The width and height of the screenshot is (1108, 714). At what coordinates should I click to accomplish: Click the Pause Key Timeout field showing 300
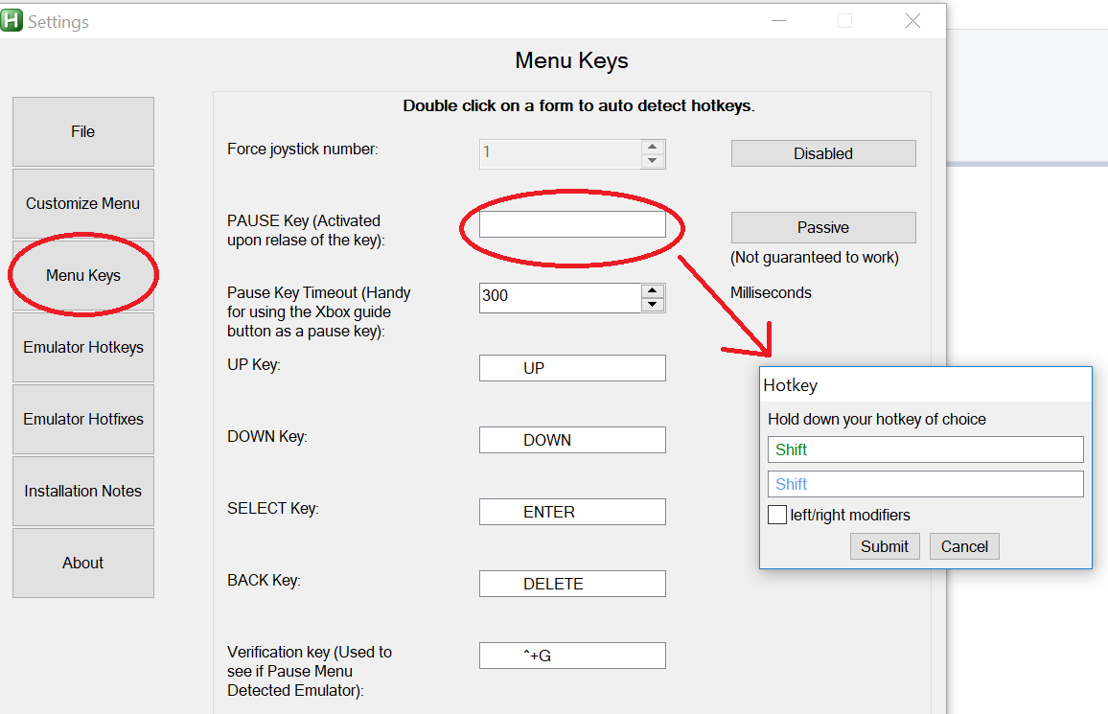pos(561,297)
